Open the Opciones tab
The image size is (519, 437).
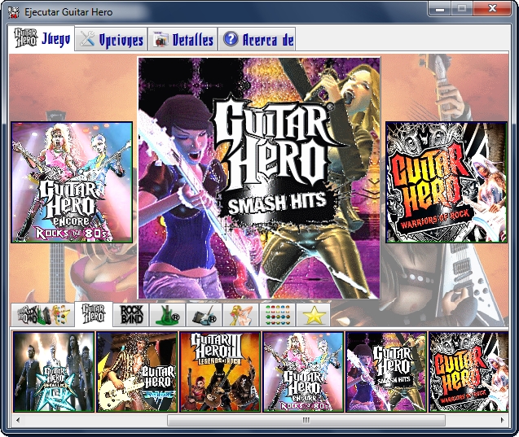pyautogui.click(x=112, y=40)
